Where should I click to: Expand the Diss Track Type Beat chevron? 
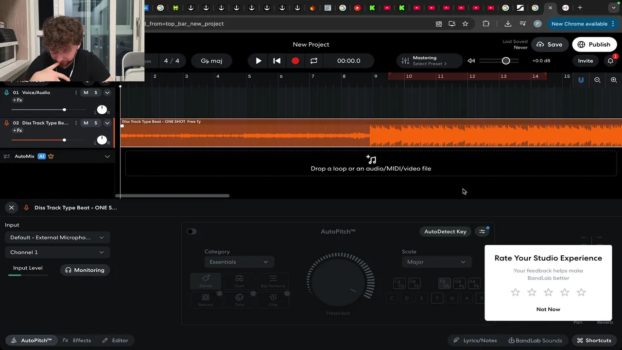[107, 123]
